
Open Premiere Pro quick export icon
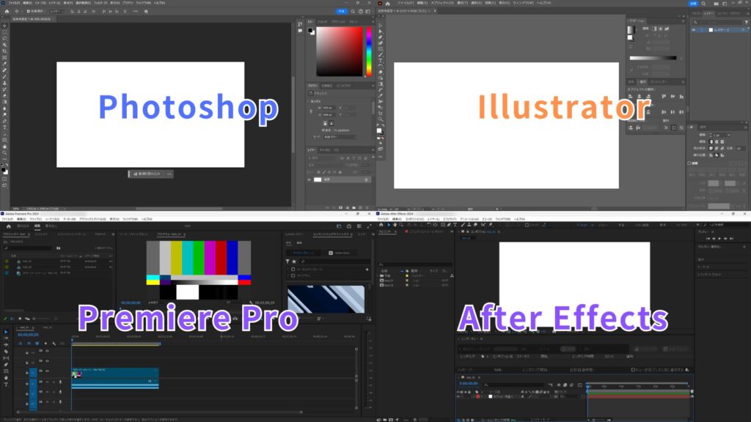click(x=349, y=226)
